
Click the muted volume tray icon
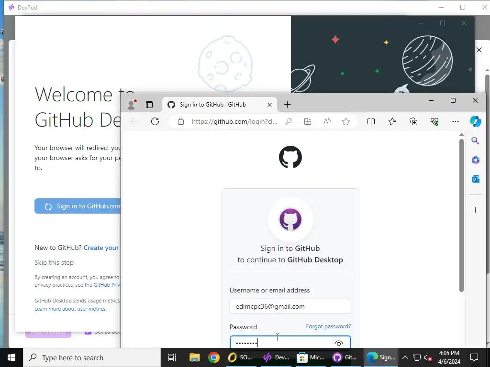coord(428,357)
